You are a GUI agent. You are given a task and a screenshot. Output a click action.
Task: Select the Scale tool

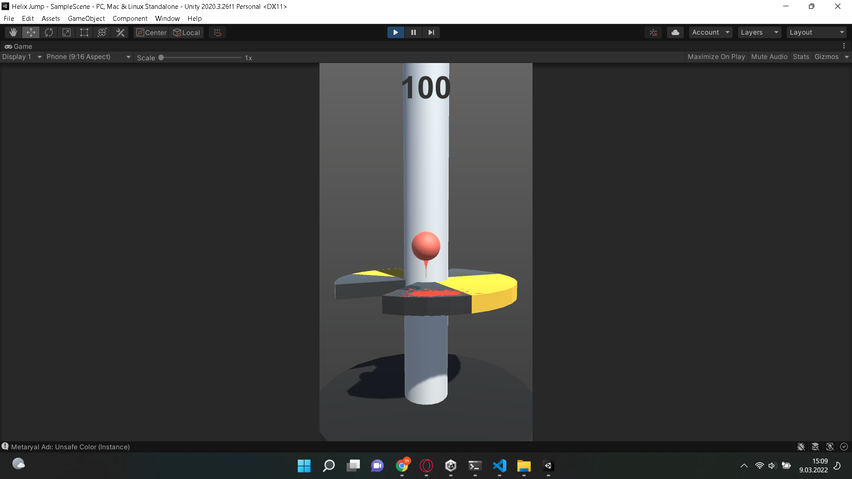point(66,32)
